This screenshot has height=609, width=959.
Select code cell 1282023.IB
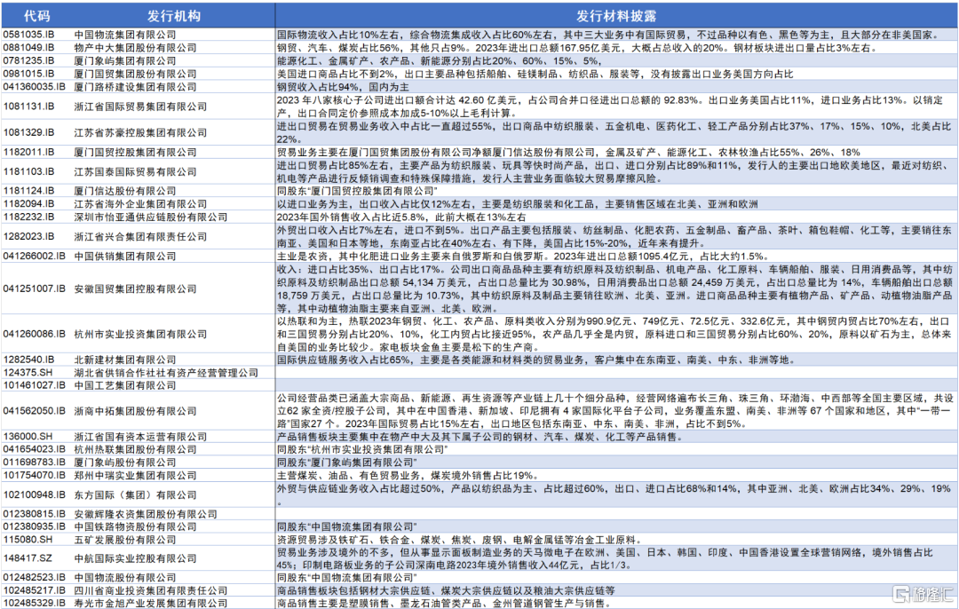click(x=28, y=236)
